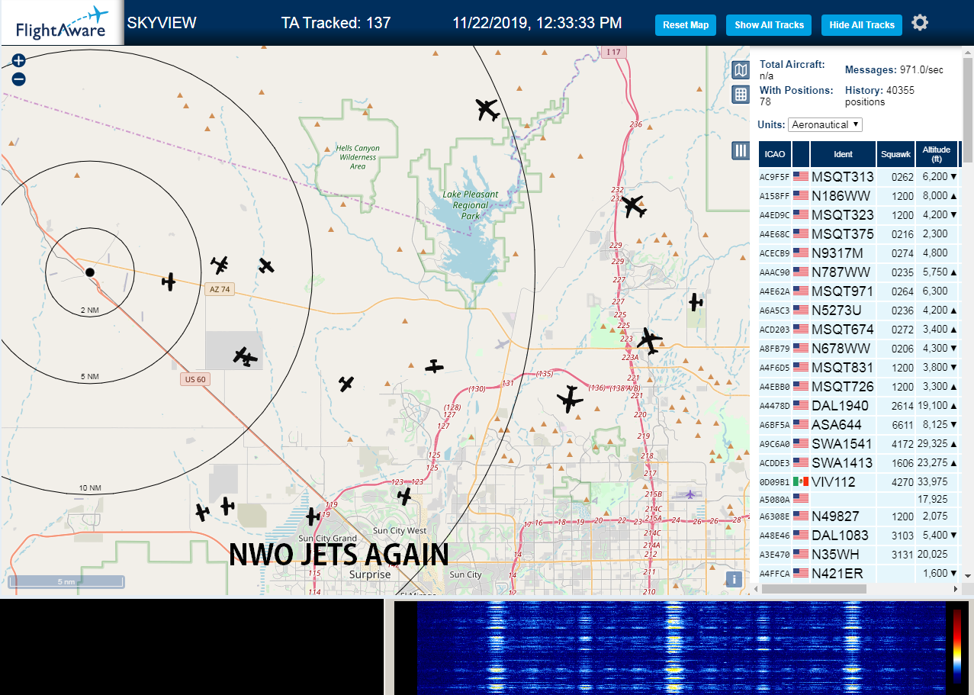Click the column selector bars icon
The image size is (974, 695).
[741, 150]
